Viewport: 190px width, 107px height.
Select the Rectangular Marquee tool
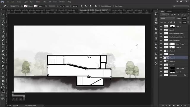[3, 18]
